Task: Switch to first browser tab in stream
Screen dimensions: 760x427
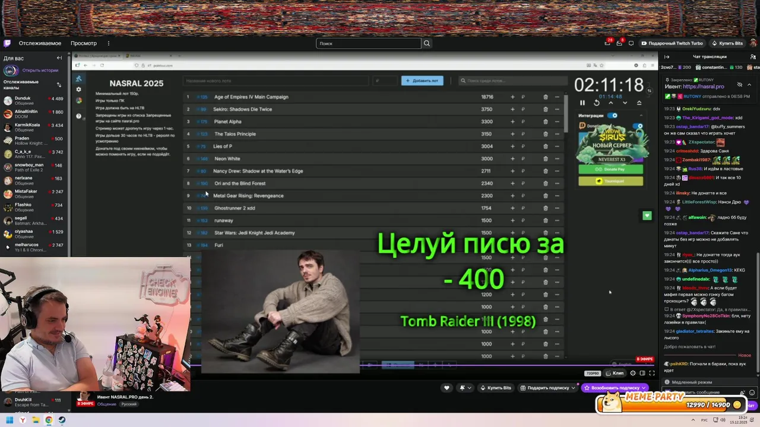Action: click(x=96, y=56)
